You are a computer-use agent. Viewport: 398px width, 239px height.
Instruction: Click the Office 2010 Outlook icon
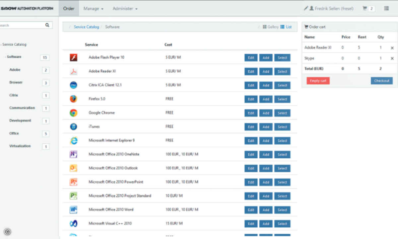73,168
